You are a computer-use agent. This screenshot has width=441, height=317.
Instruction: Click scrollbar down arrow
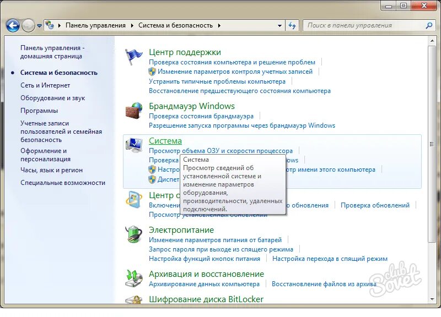(x=432, y=299)
